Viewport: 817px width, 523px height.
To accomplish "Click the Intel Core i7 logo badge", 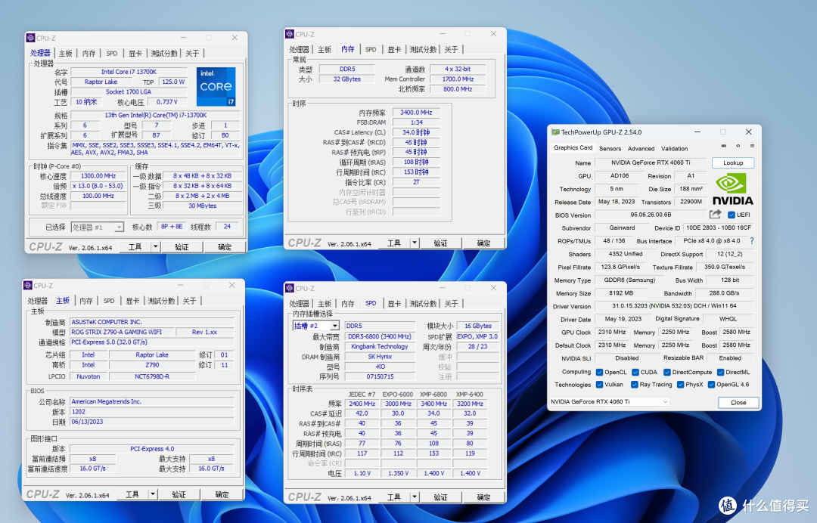I will [216, 86].
